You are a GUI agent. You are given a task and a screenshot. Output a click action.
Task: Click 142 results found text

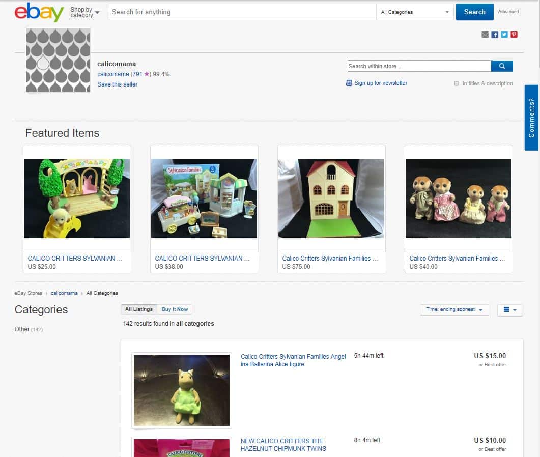(x=168, y=323)
